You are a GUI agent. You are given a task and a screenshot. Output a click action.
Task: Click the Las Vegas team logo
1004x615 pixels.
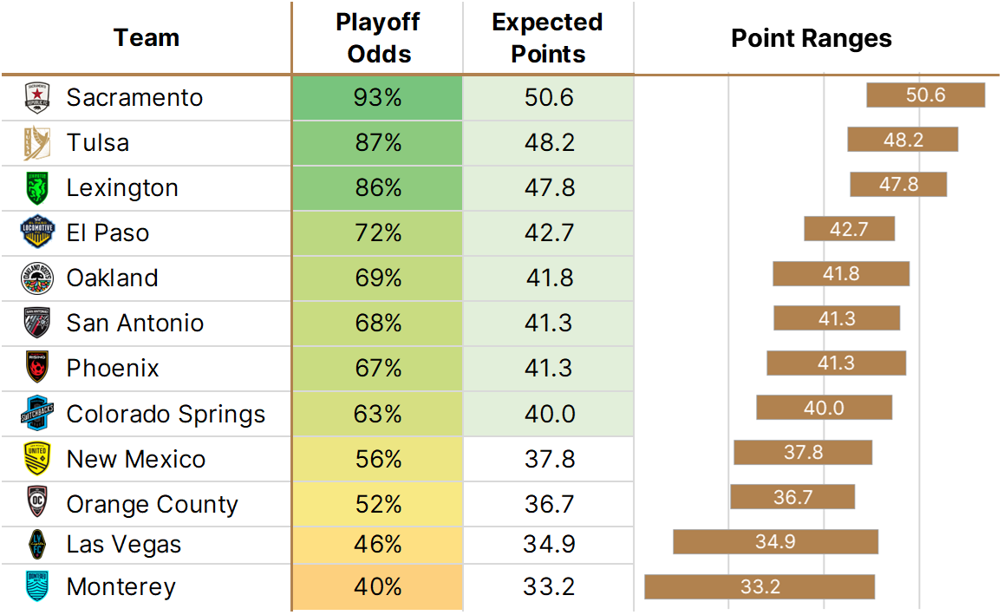[37, 546]
